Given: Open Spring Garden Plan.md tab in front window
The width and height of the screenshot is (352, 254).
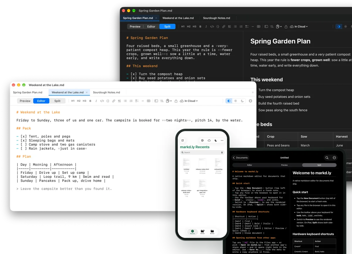Looking at the screenshot, I should pos(28,92).
